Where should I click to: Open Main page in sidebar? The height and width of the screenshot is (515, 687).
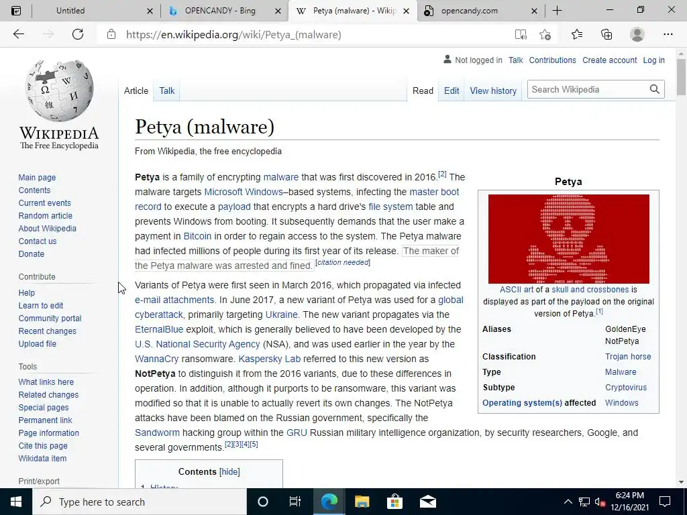37,177
